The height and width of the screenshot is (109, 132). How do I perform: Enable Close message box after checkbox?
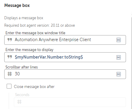click(x=9, y=86)
